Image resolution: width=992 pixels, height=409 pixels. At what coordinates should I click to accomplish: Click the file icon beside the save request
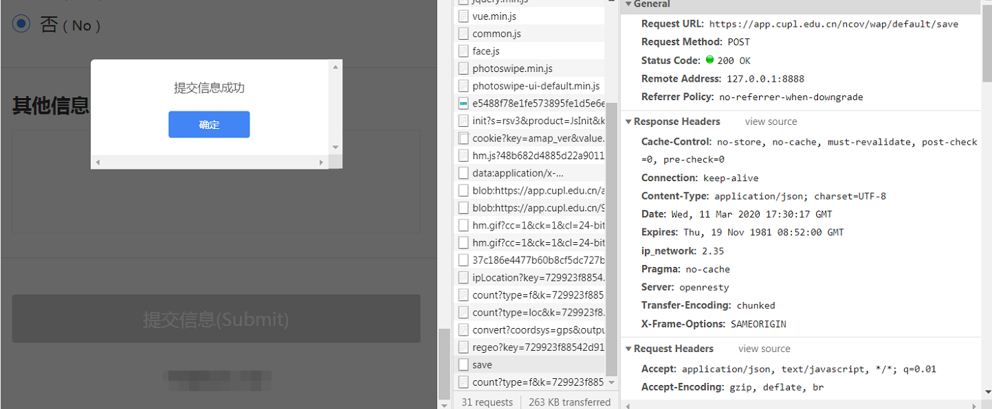click(464, 365)
